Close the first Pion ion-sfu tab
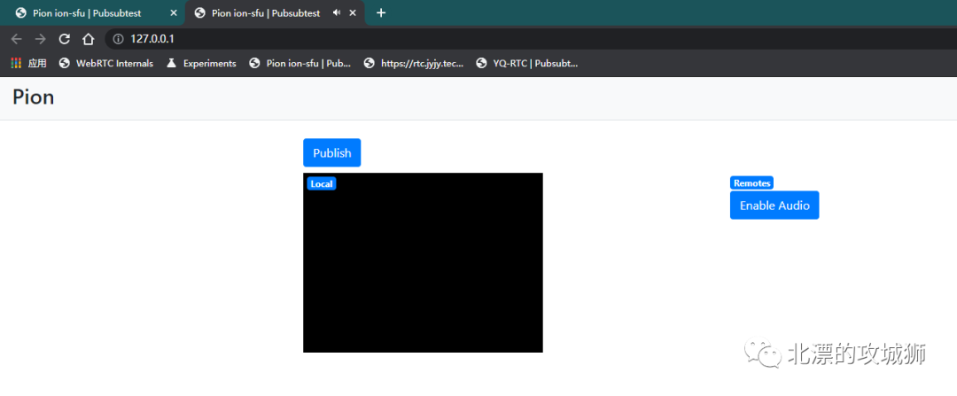 (174, 12)
